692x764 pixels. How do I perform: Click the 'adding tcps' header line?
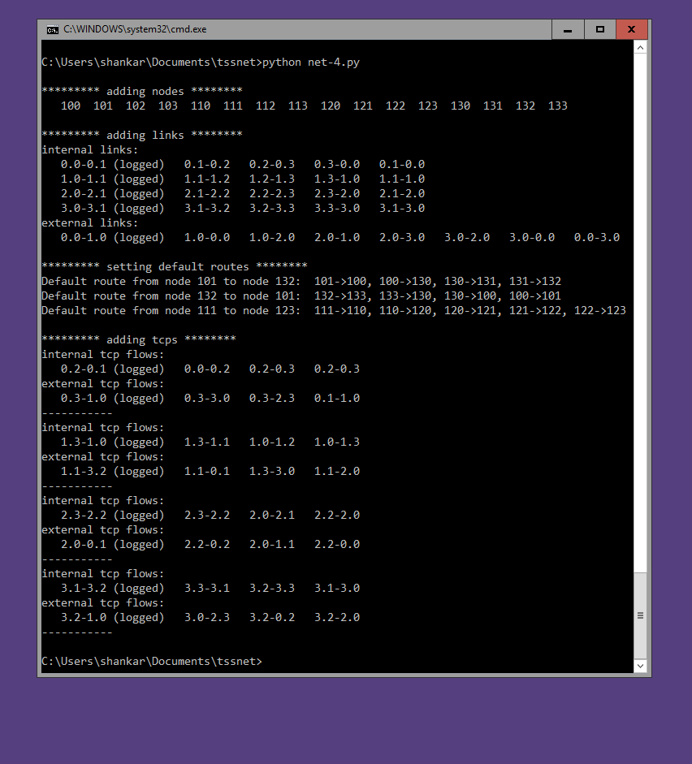(139, 339)
